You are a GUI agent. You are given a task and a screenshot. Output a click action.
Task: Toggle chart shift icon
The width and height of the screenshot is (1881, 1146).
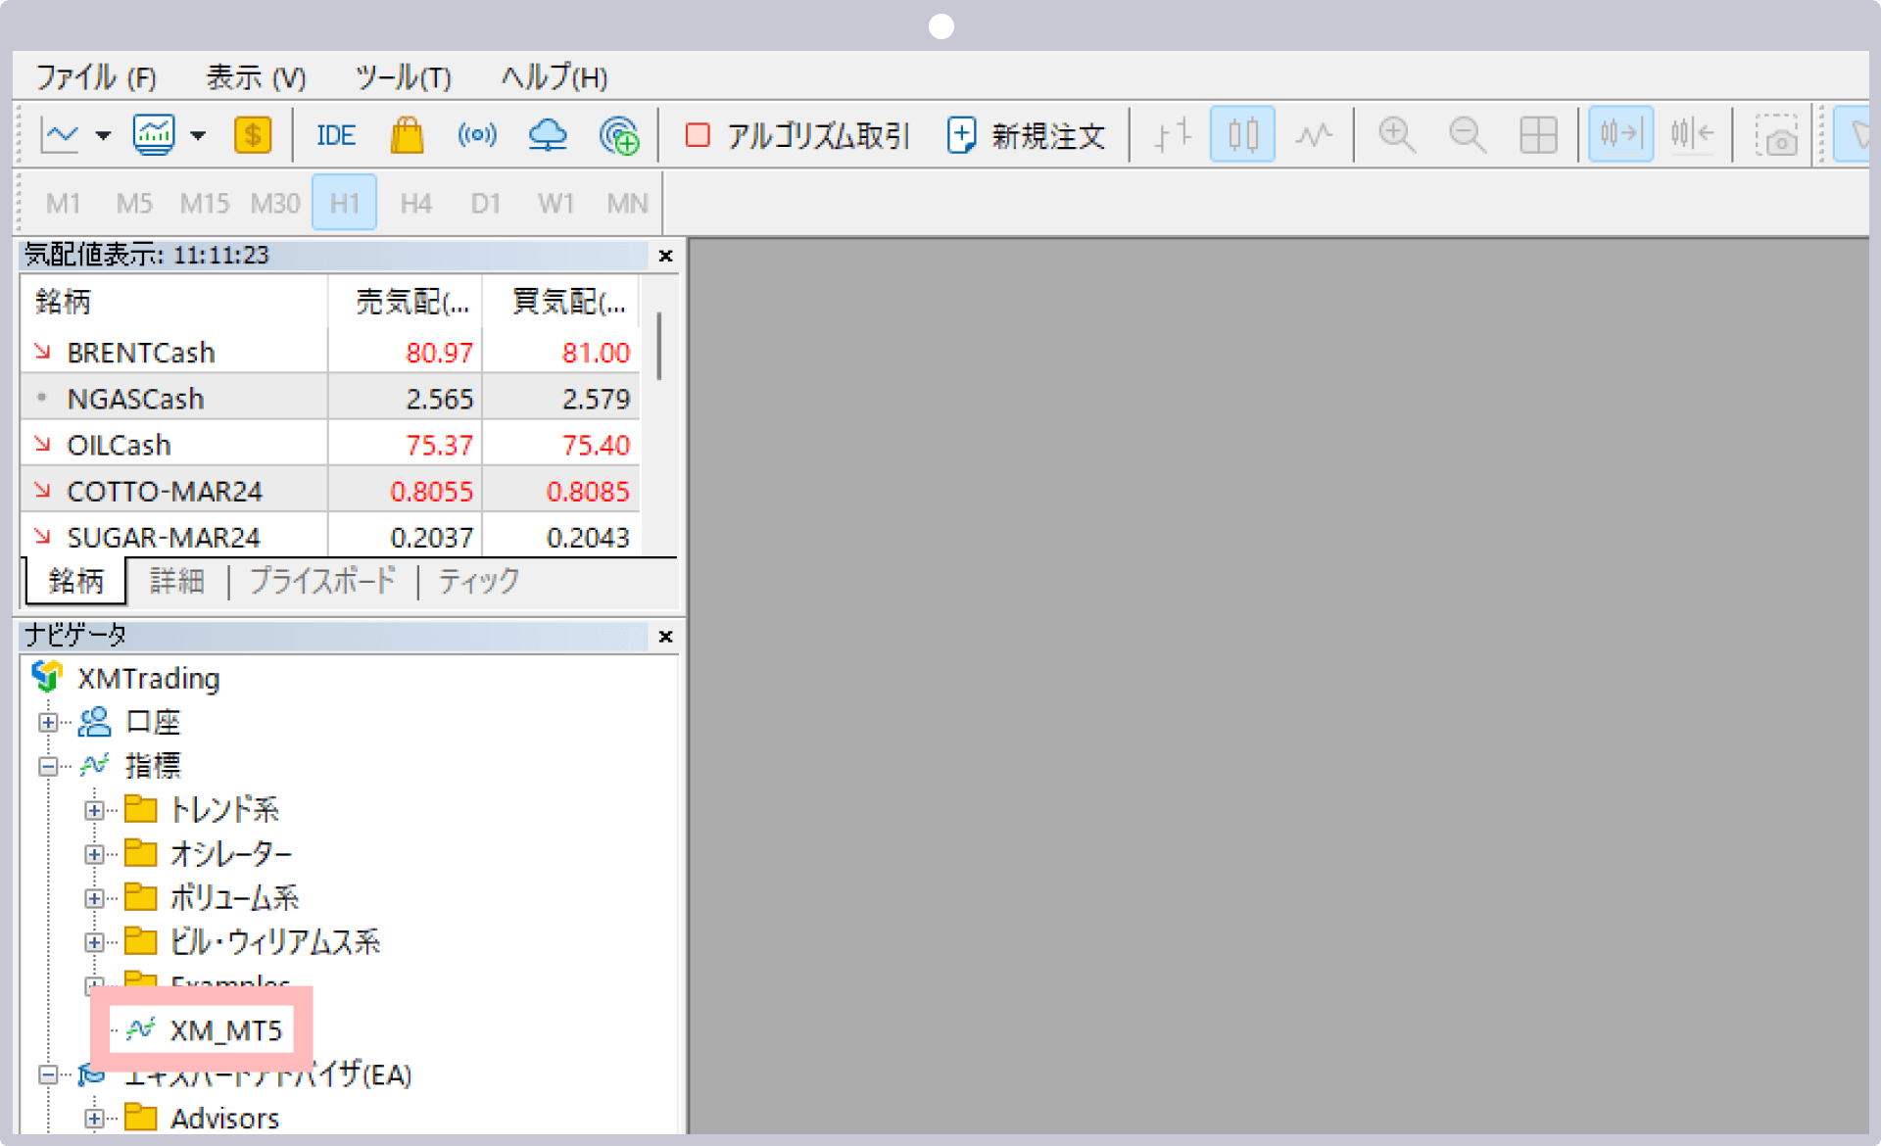[1692, 134]
